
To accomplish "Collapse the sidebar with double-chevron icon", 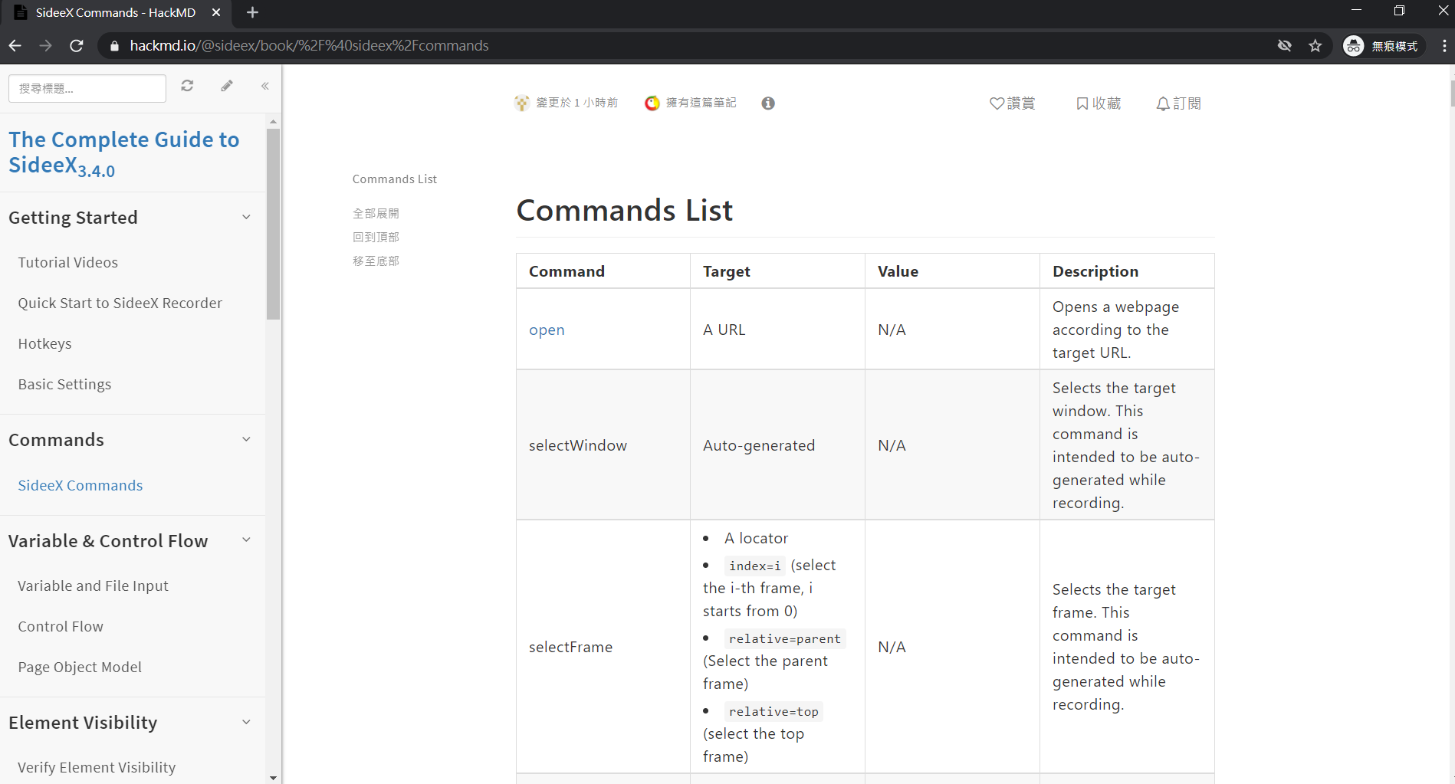I will [264, 86].
